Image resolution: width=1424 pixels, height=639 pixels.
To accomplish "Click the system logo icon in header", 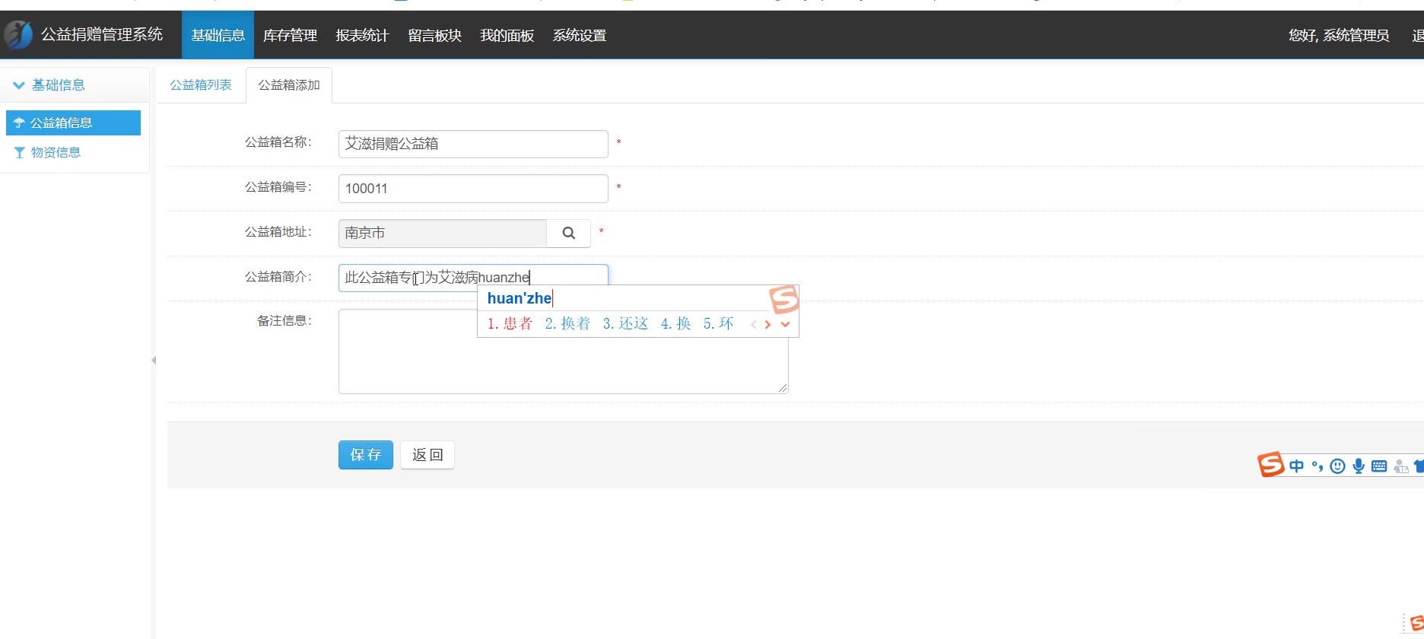I will (x=18, y=35).
